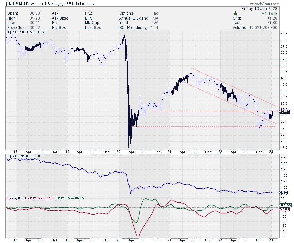Click the March 2020 crash low price bar
The height and width of the screenshot is (243, 294).
[x=129, y=126]
